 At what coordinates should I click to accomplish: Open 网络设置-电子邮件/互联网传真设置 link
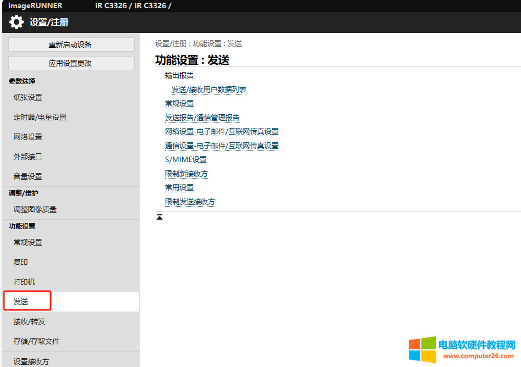(x=221, y=131)
